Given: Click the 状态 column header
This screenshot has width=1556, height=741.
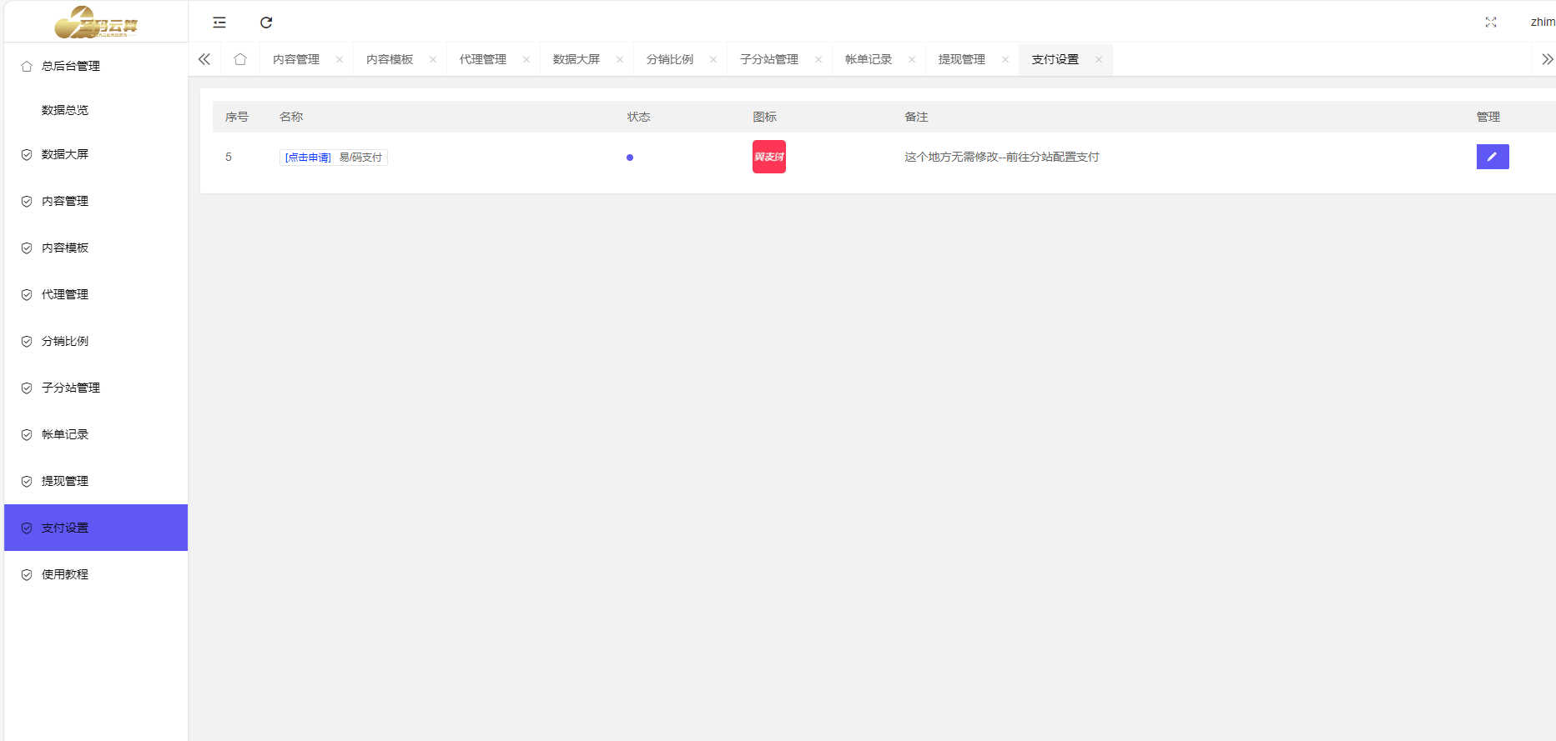Looking at the screenshot, I should coord(639,117).
